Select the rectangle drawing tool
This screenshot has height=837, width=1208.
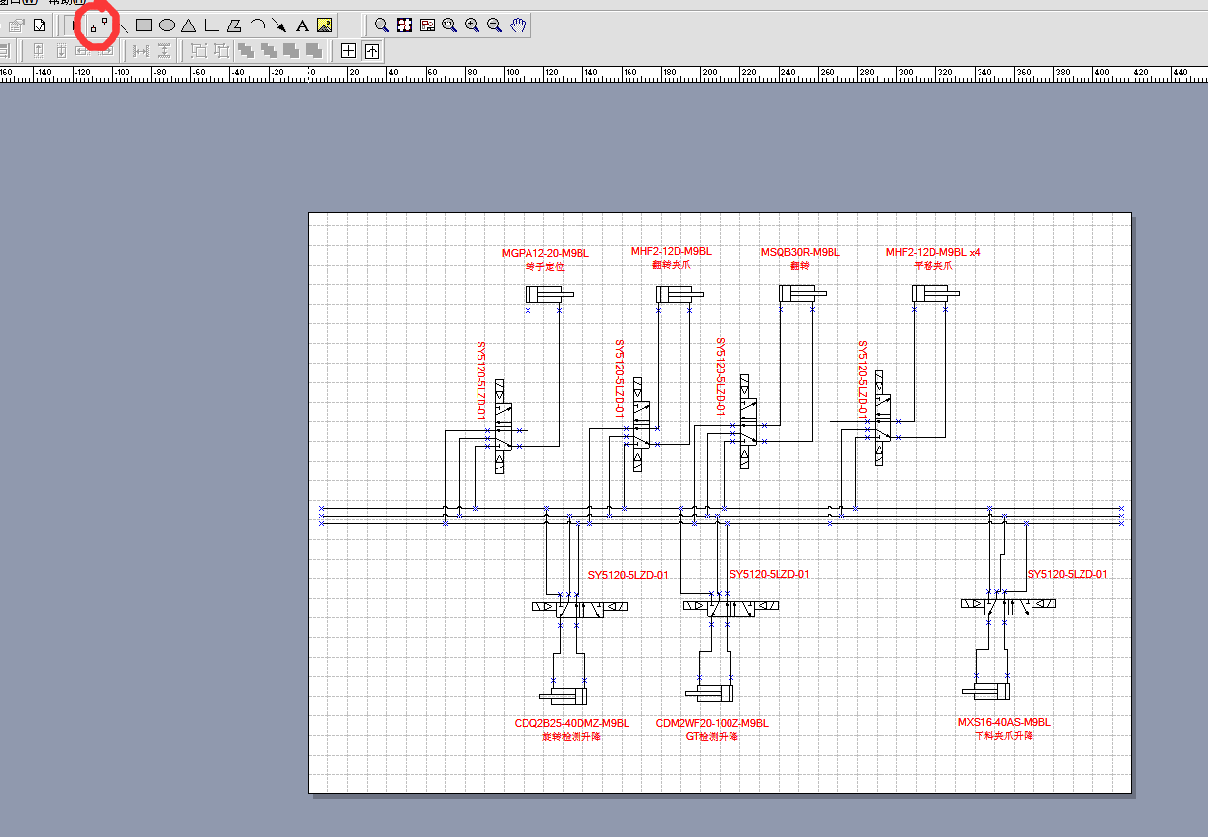(144, 25)
